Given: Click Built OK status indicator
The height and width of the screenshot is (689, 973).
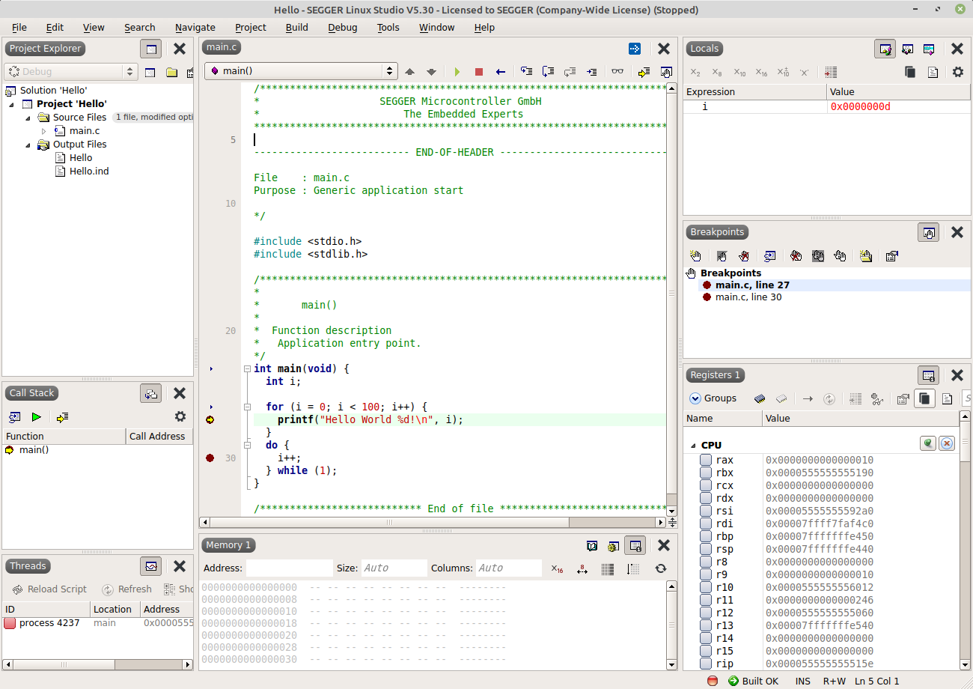Looking at the screenshot, I should (x=753, y=681).
